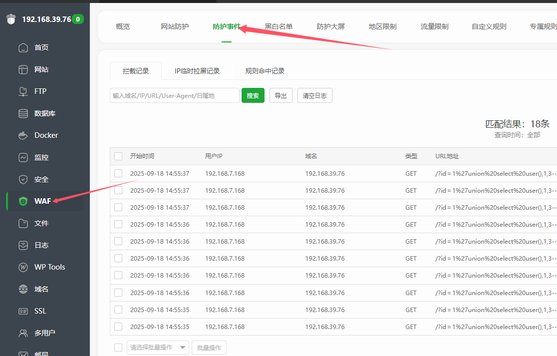Open the WP Tools icon
Image resolution: width=557 pixels, height=356 pixels.
pos(23,267)
